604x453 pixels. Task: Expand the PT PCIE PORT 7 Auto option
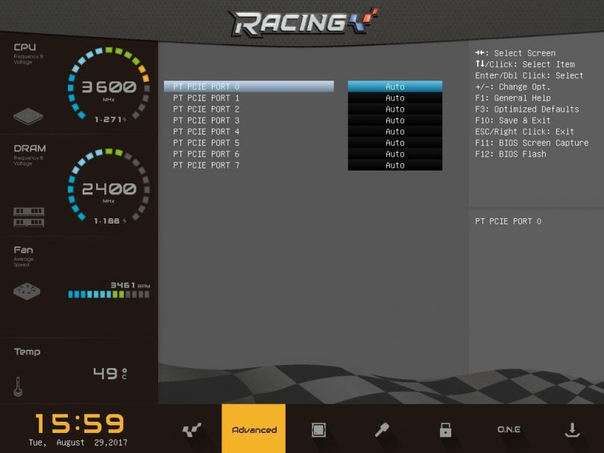(x=394, y=165)
